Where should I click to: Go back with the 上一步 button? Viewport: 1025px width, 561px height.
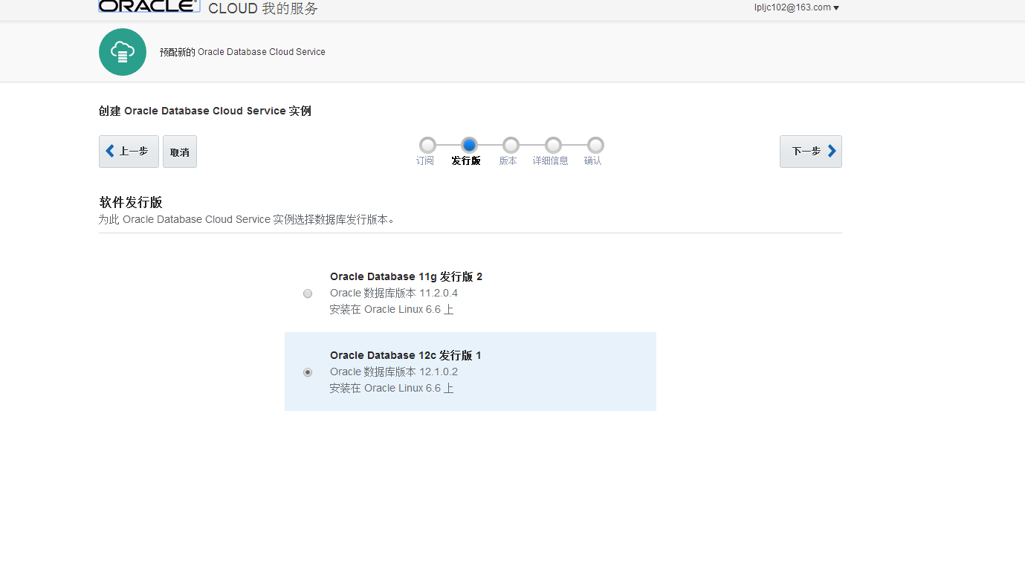point(129,152)
